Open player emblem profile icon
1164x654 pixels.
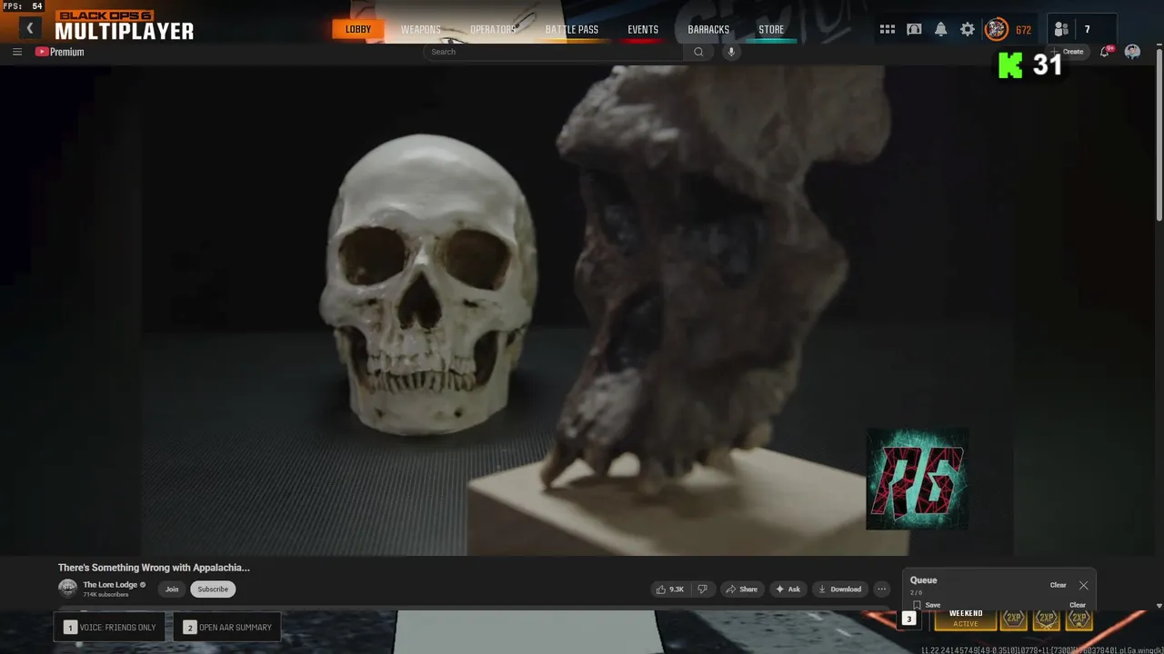[x=997, y=30]
